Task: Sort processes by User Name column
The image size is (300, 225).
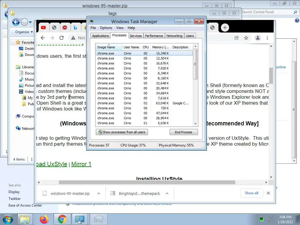Action: [x=132, y=47]
